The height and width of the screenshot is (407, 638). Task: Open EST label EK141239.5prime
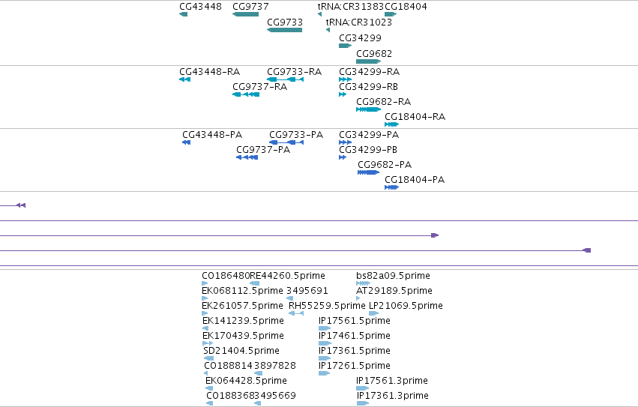(x=244, y=321)
